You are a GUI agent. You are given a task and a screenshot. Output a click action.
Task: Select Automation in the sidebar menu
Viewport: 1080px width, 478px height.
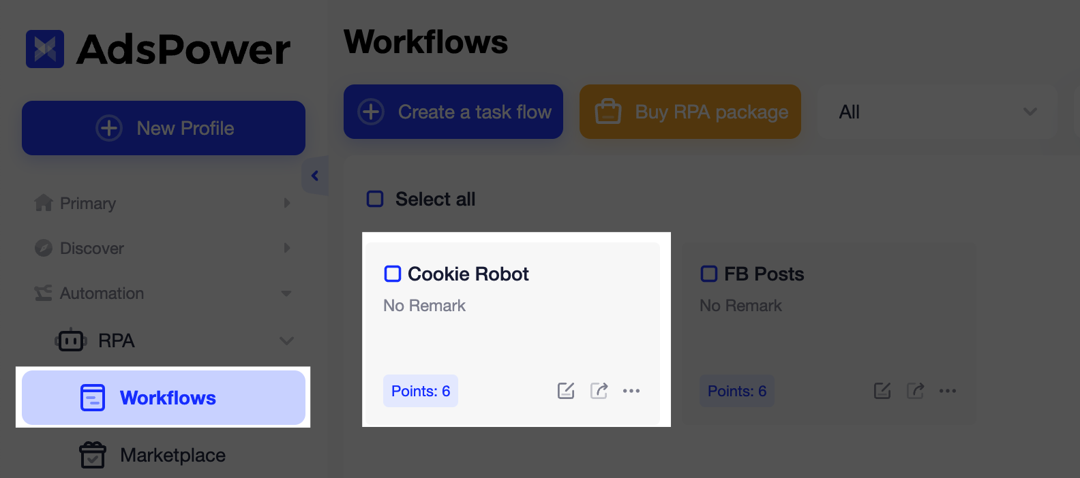point(102,293)
